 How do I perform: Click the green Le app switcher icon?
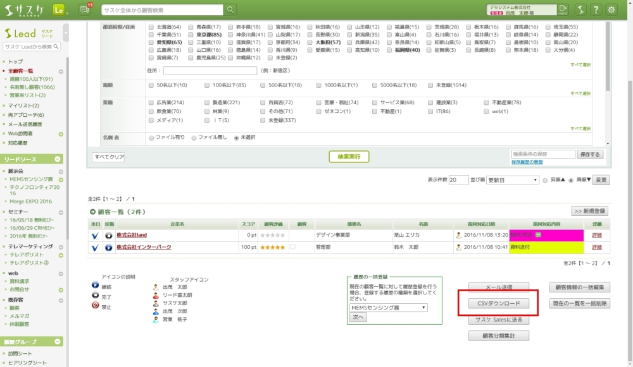[x=61, y=9]
